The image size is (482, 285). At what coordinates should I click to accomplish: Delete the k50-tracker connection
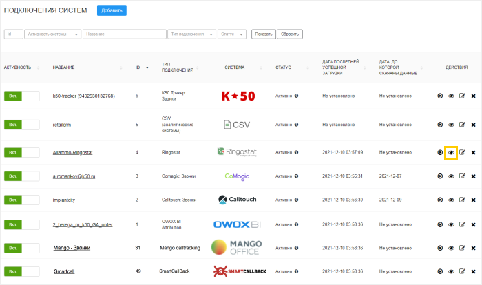click(x=473, y=96)
